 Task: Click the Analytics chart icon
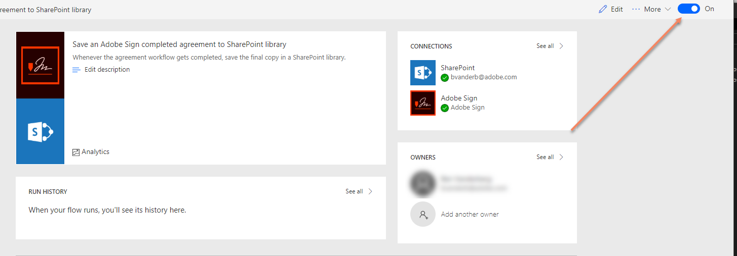(x=76, y=152)
